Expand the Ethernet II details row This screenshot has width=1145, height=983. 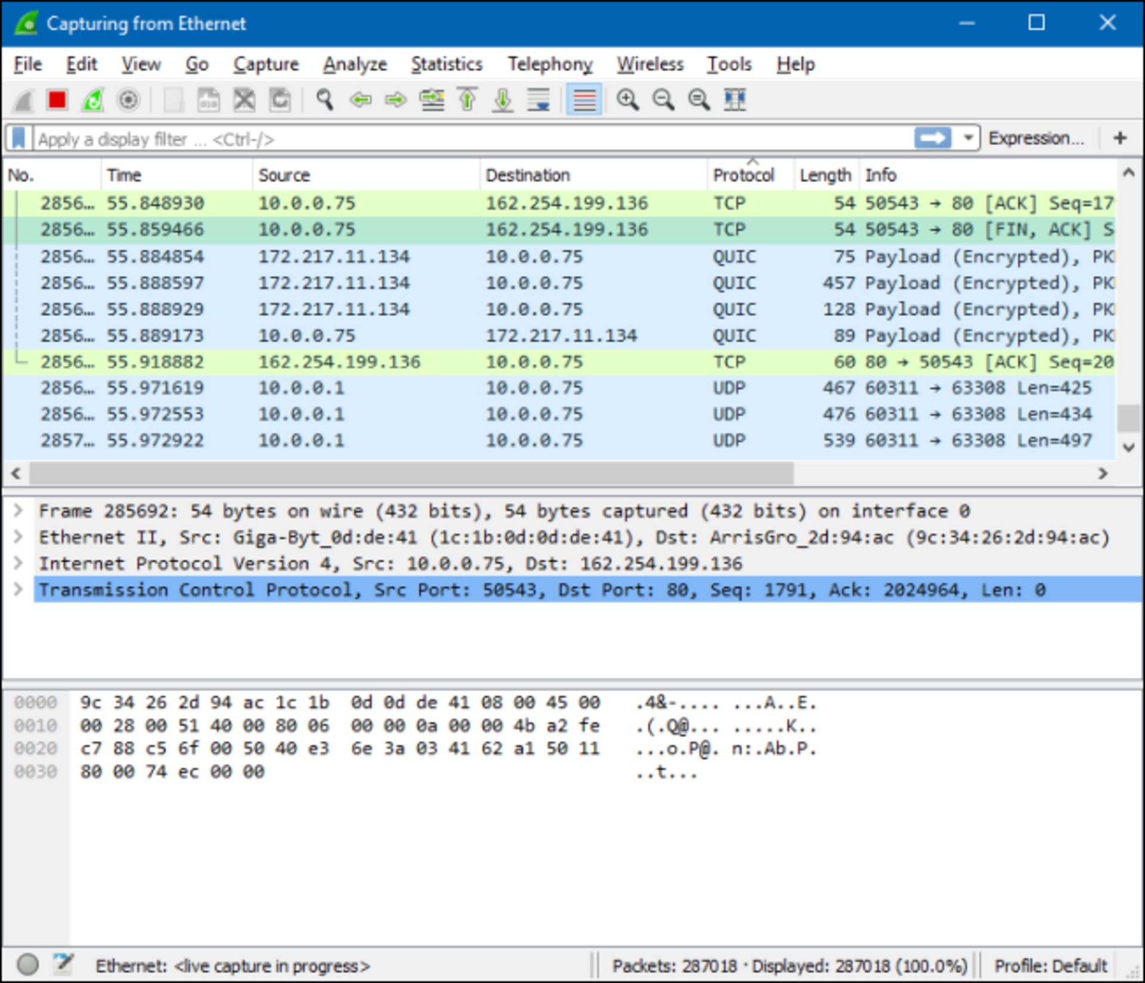click(18, 536)
